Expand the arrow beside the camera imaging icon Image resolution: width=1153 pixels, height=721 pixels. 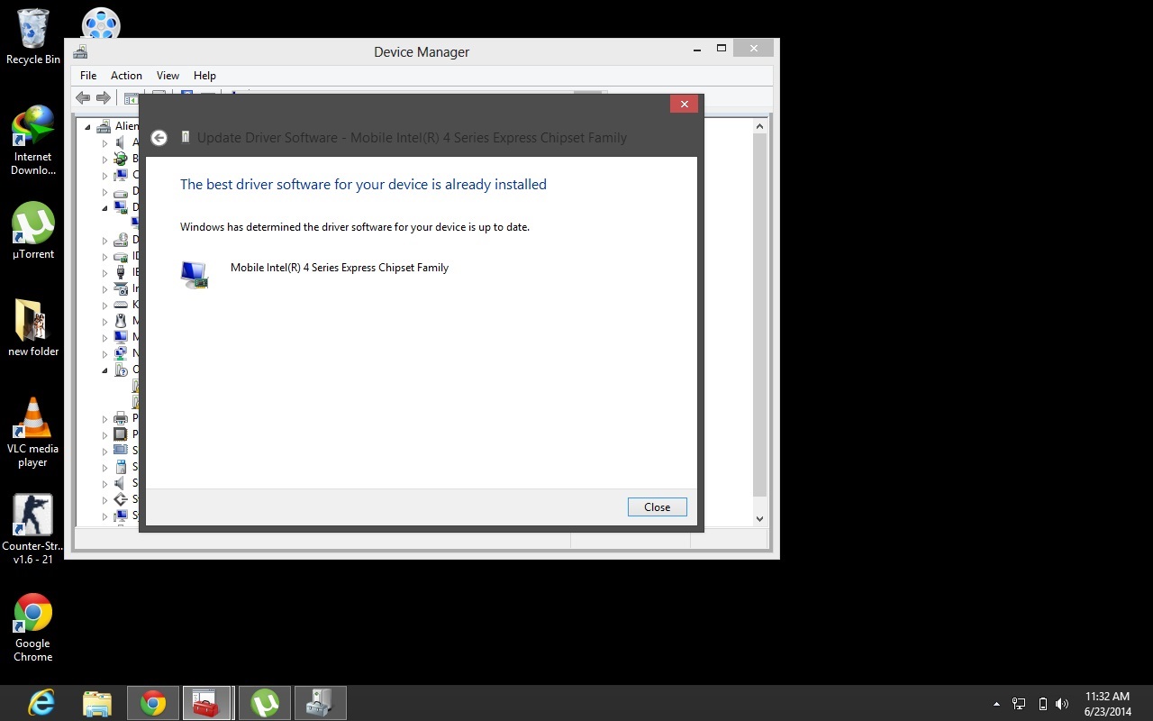point(104,288)
